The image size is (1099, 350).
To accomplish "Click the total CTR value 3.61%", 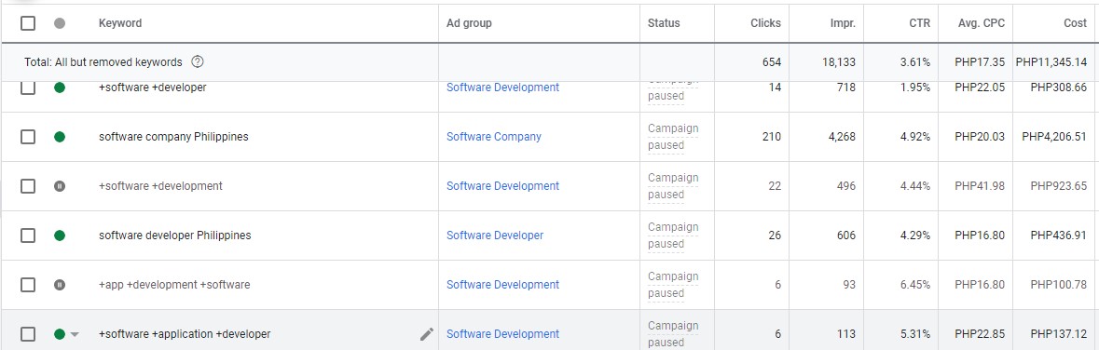I will 915,62.
